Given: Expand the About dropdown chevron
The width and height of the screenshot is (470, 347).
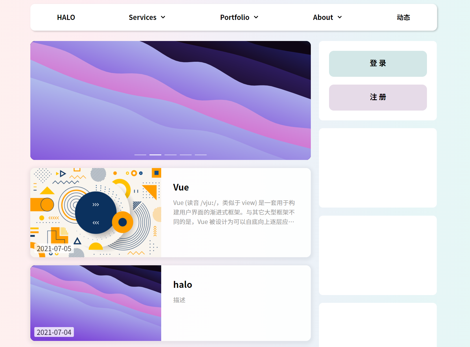Looking at the screenshot, I should (340, 17).
